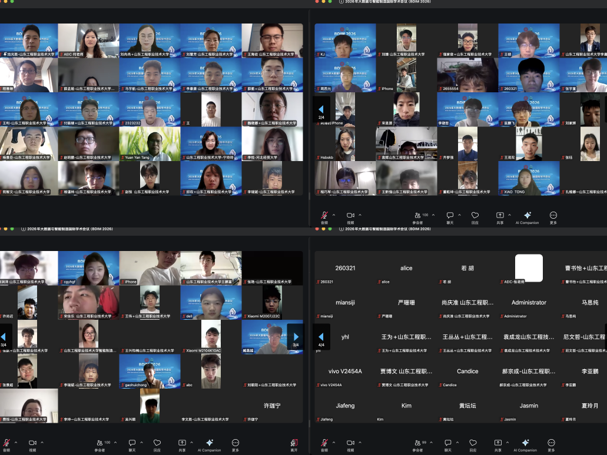Expand chat options caret in the 4/4 window
The image size is (607, 455).
point(457,443)
